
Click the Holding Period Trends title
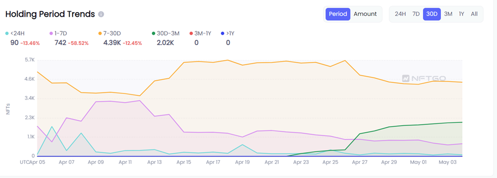[x=50, y=14]
